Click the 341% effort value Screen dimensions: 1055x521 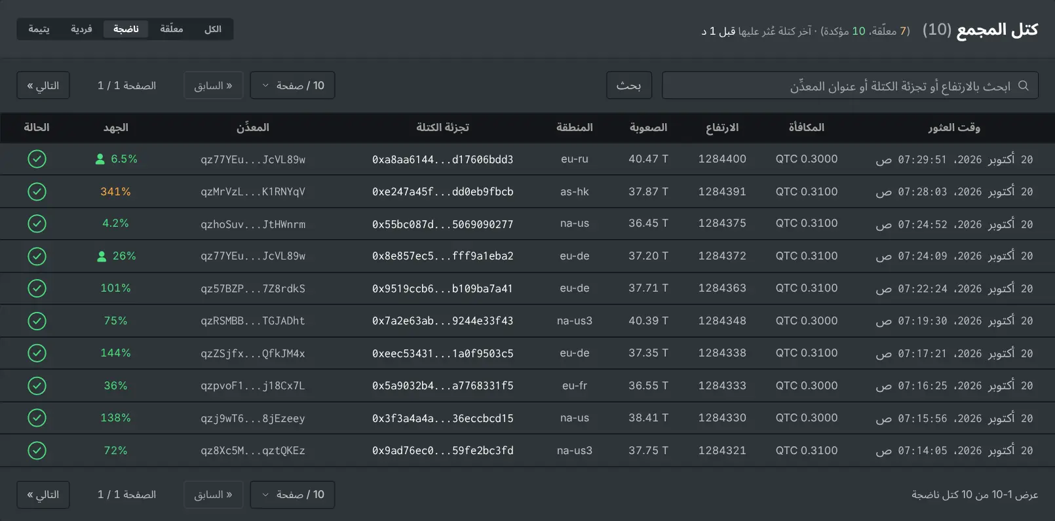coord(115,191)
